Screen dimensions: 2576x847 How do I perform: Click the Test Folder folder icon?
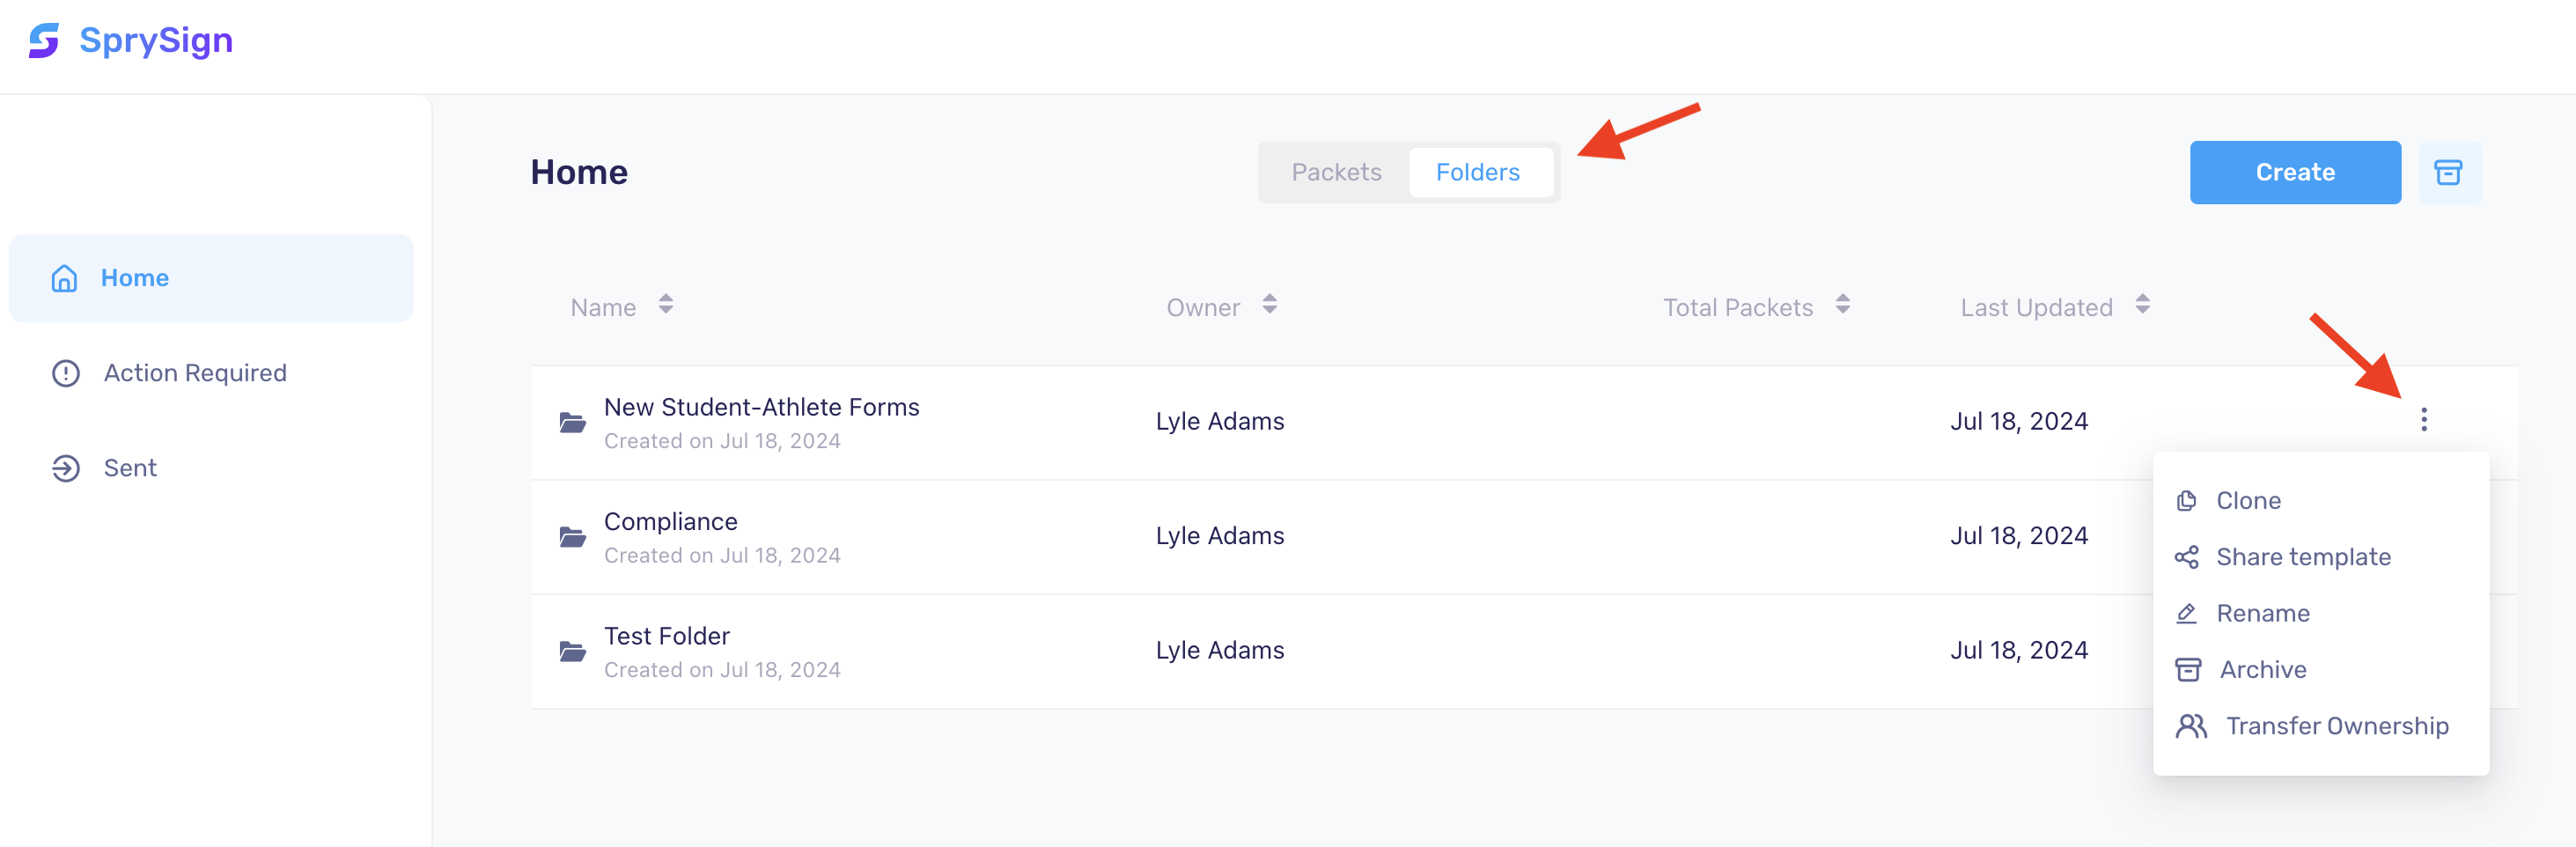pyautogui.click(x=572, y=651)
